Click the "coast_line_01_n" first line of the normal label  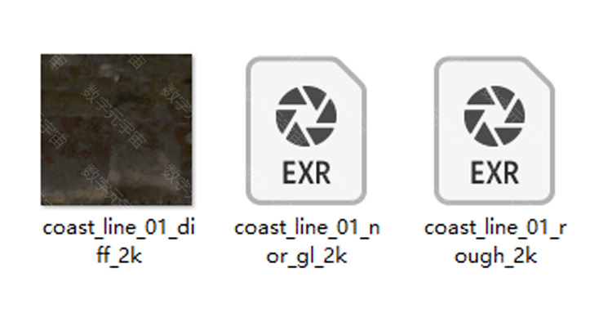[x=307, y=228]
